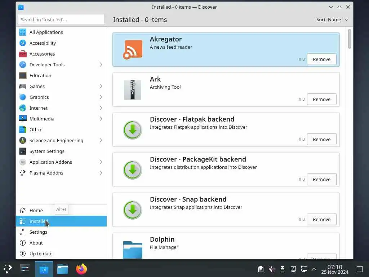Open the Office category label
This screenshot has height=277, width=369.
tap(36, 129)
